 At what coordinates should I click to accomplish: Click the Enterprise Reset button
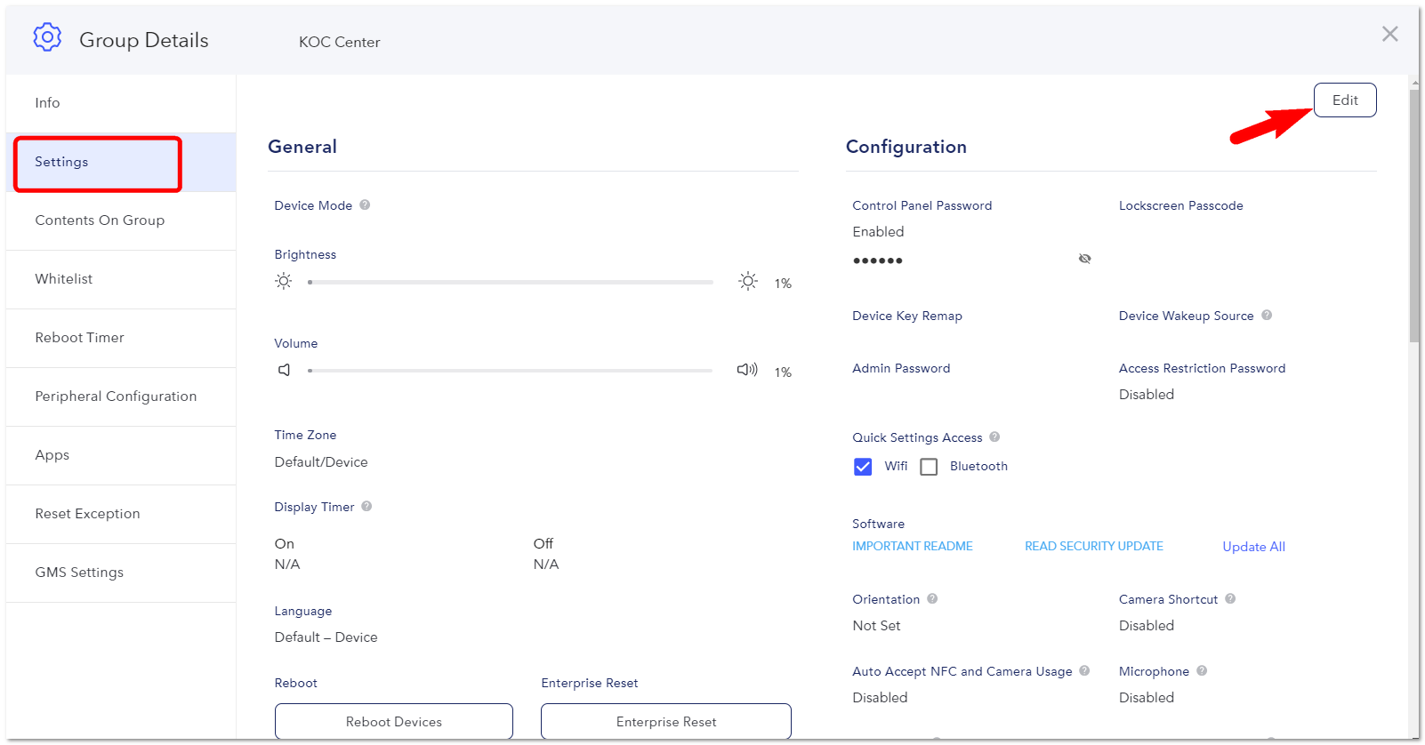[666, 721]
